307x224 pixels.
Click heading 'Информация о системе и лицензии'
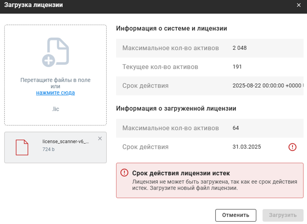pos(172,28)
